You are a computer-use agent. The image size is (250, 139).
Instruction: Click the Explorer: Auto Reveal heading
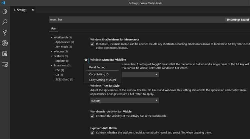(x=104, y=128)
